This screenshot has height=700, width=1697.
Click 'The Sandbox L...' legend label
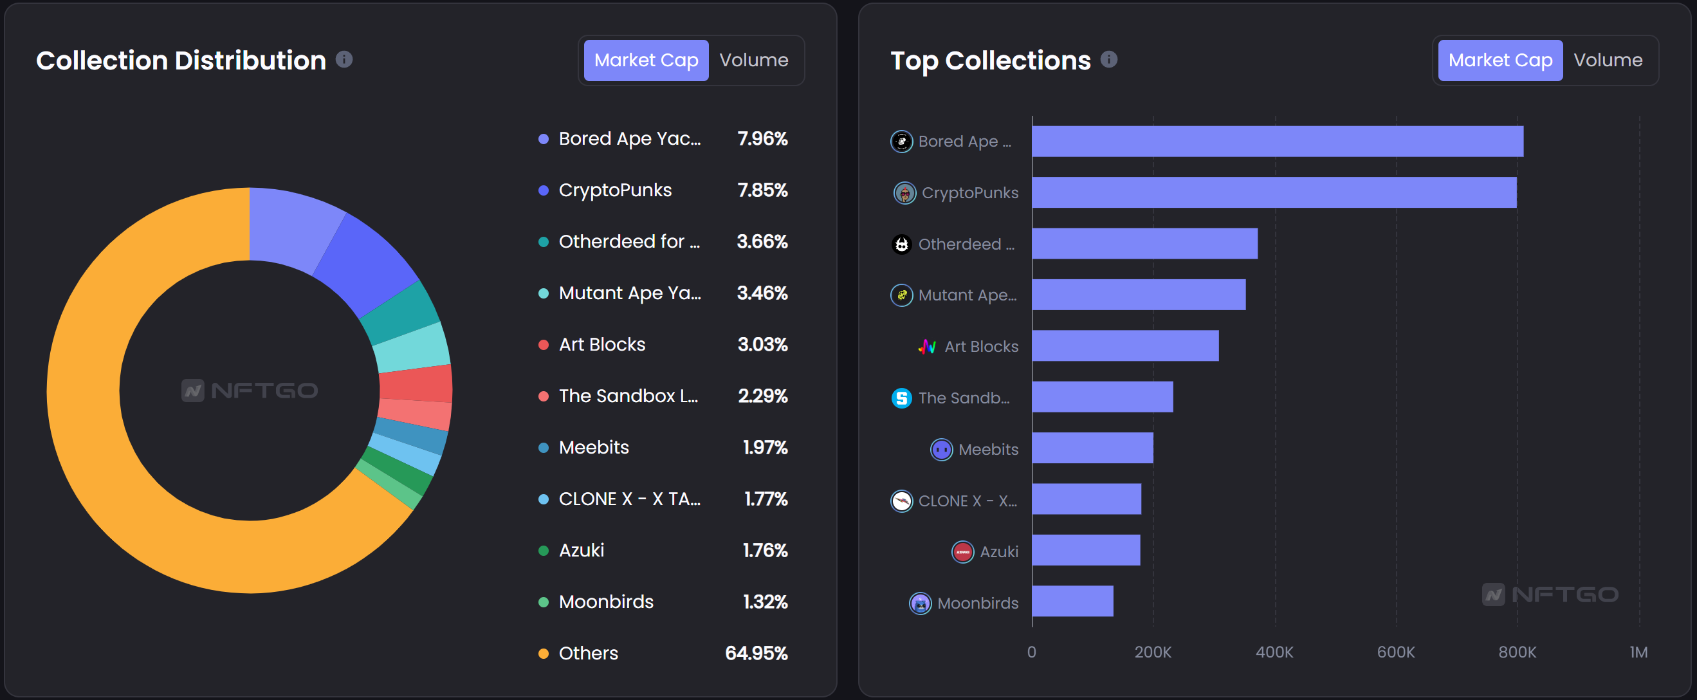click(x=628, y=396)
